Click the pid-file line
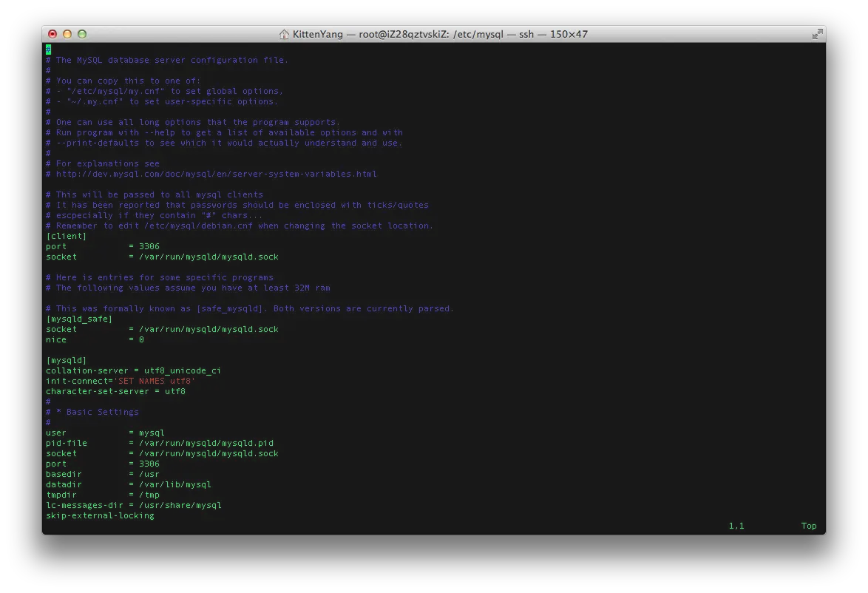The width and height of the screenshot is (868, 593). pos(160,444)
